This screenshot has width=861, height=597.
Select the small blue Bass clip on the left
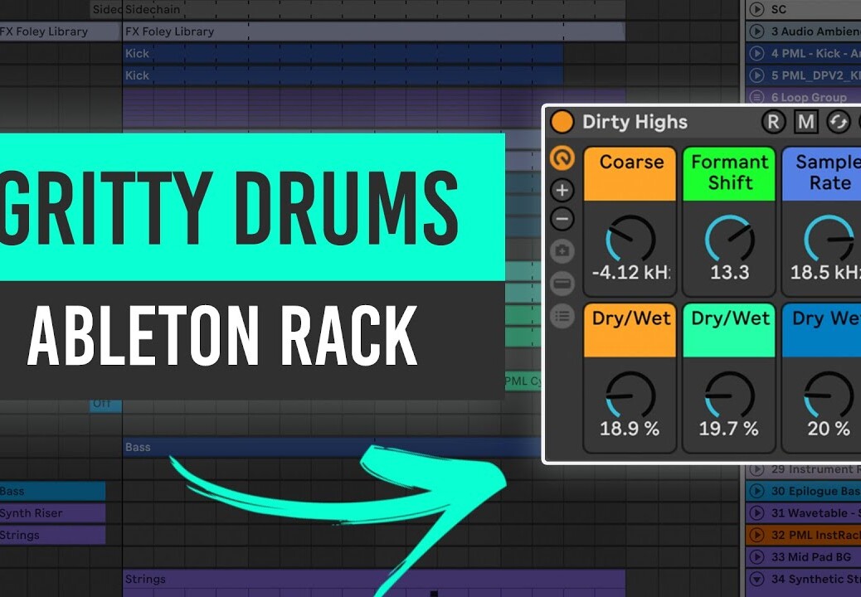coord(52,491)
